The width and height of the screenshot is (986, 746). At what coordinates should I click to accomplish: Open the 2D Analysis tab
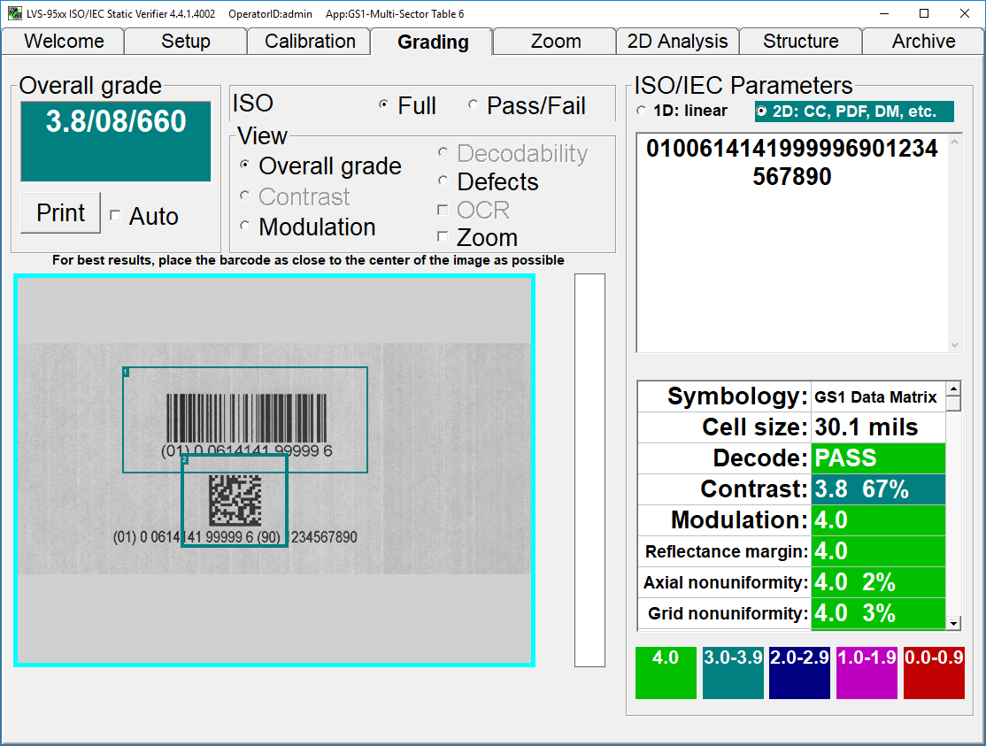(677, 42)
